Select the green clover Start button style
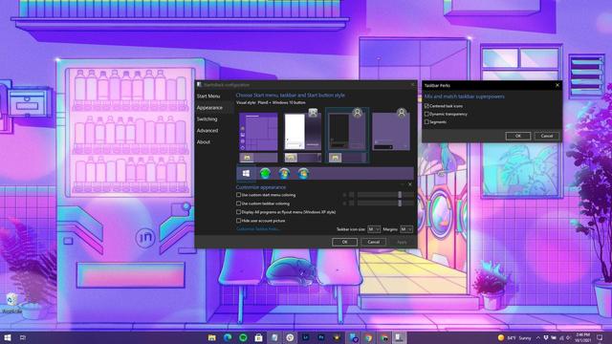 pyautogui.click(x=266, y=174)
